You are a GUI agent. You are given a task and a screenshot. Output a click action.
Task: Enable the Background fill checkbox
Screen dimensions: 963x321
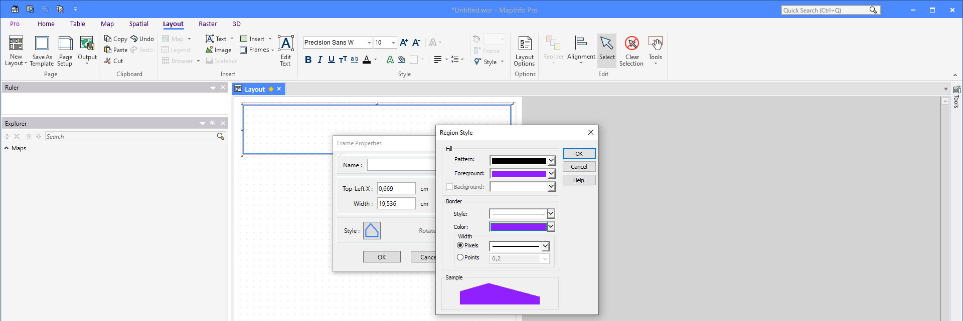coord(449,187)
